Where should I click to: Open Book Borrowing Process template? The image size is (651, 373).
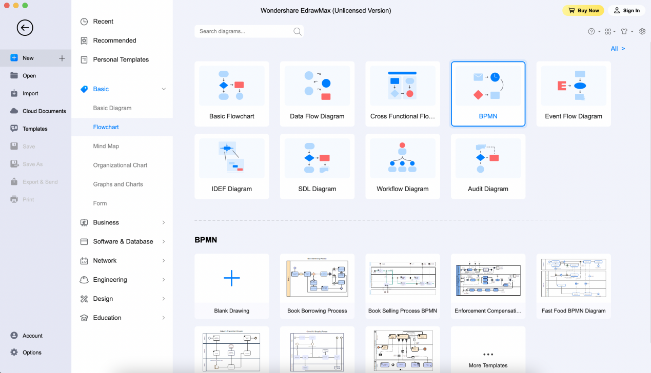317,286
